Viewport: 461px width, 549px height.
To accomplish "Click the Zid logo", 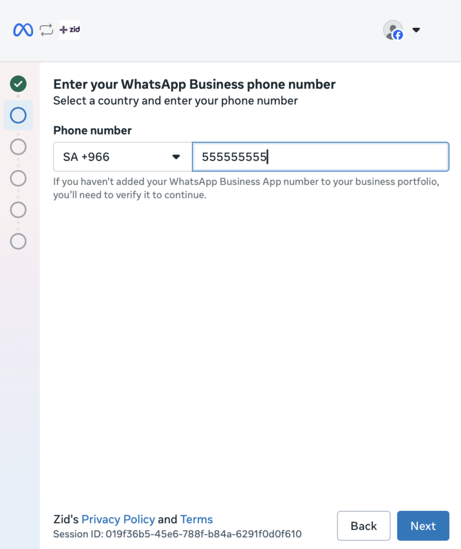I will 70,30.
